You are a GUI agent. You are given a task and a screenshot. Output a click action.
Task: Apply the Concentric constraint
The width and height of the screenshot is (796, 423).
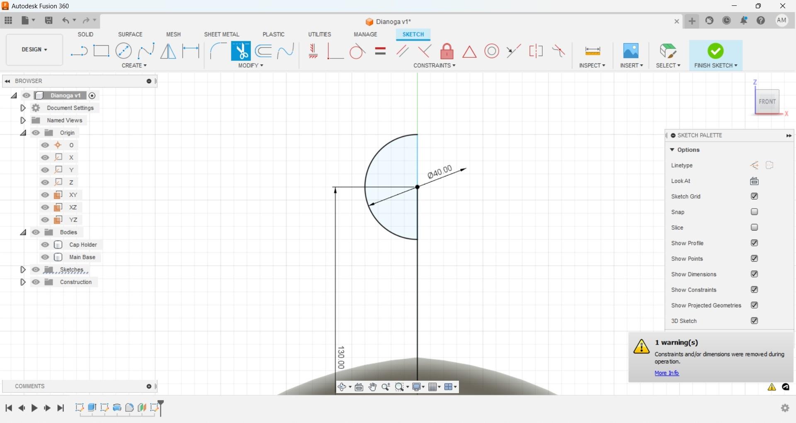click(x=492, y=51)
